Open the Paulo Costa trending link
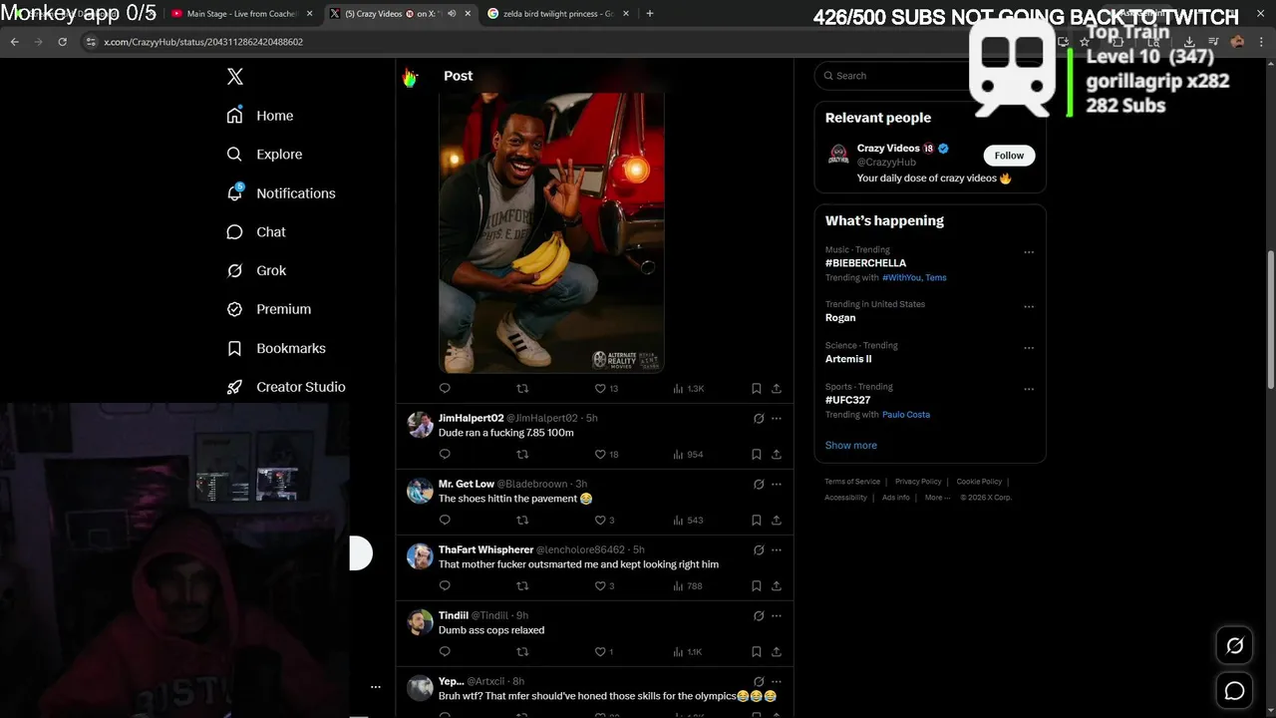1276x718 pixels. point(906,415)
